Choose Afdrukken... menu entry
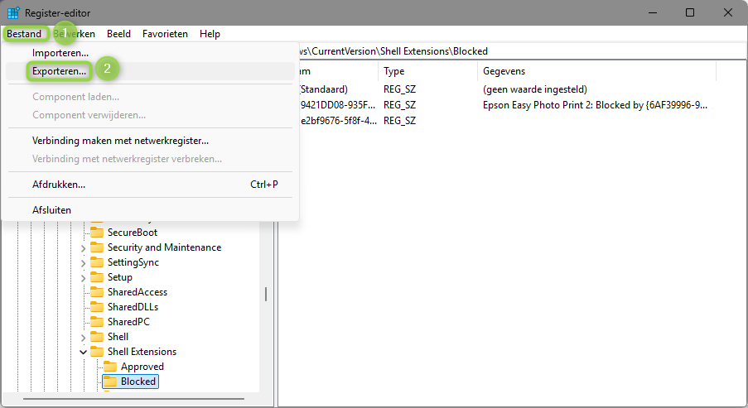 pyautogui.click(x=59, y=185)
